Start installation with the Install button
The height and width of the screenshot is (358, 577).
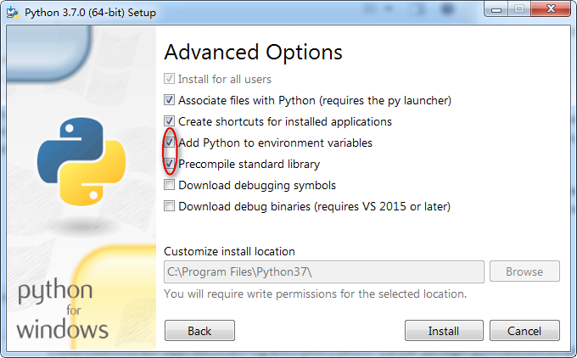point(444,331)
